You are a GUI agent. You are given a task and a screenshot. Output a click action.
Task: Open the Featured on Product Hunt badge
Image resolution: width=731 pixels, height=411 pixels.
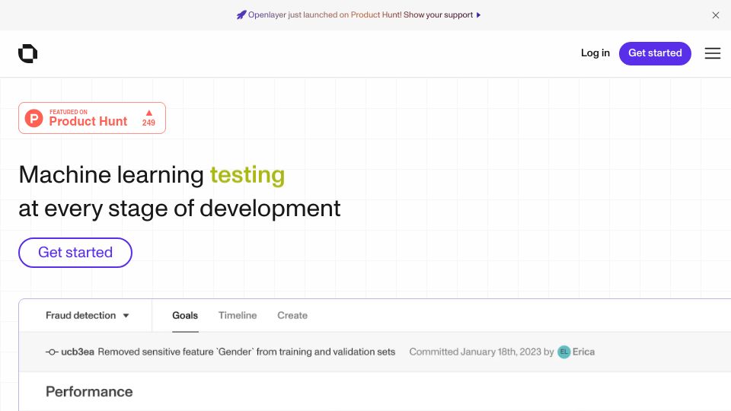tap(92, 118)
